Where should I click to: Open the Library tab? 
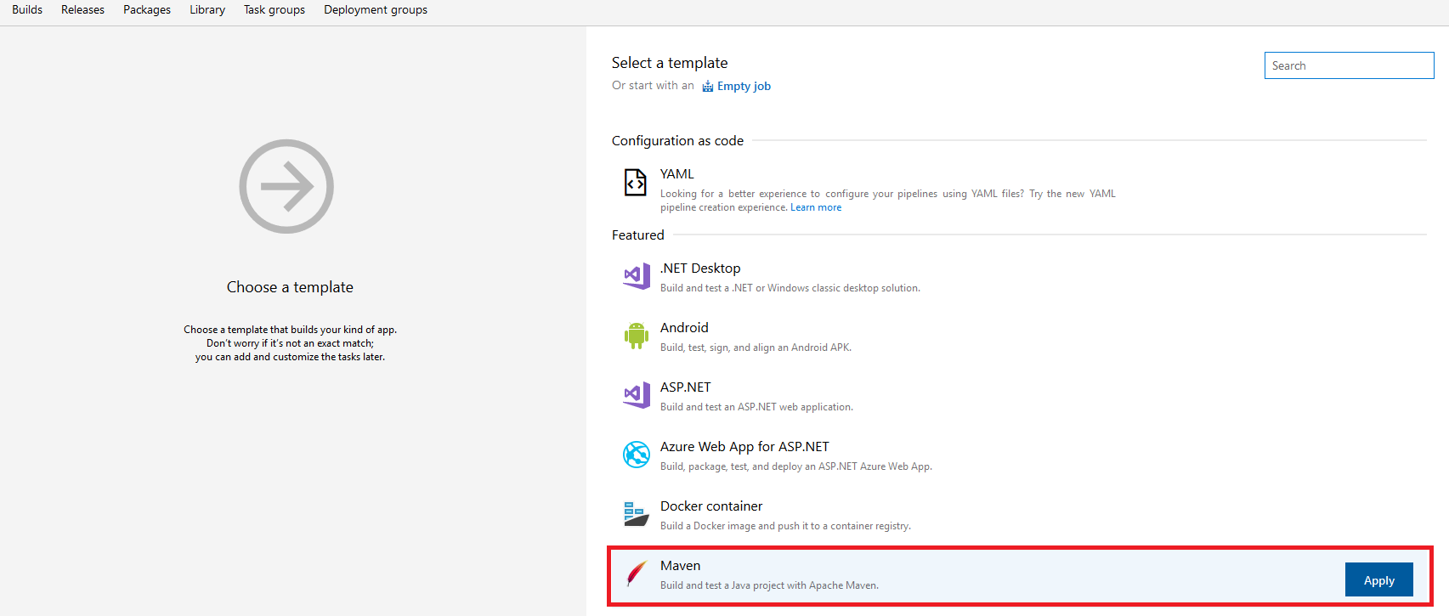point(207,10)
